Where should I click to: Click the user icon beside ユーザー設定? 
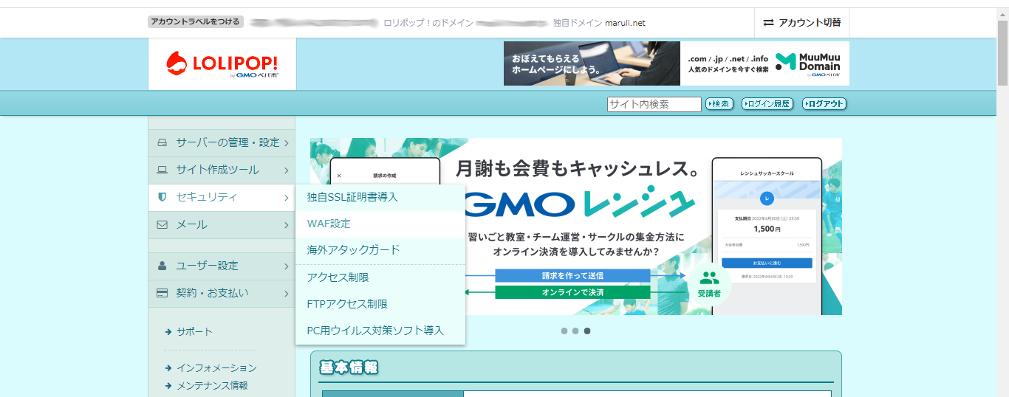[163, 266]
